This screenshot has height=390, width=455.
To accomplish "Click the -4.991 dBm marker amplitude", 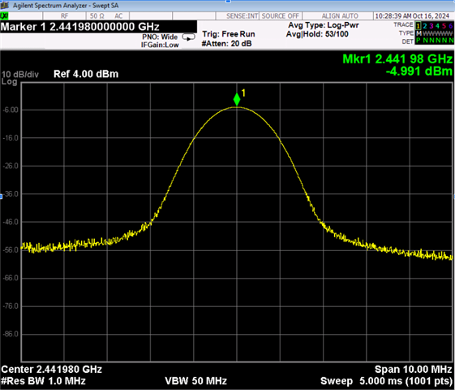I will point(419,71).
